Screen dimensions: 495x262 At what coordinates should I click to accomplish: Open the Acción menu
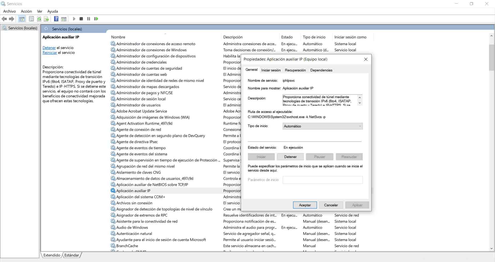pos(26,11)
